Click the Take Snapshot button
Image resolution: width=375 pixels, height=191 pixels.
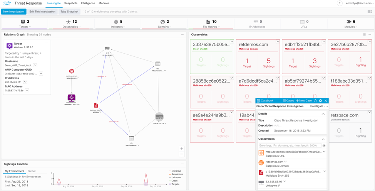(69, 12)
